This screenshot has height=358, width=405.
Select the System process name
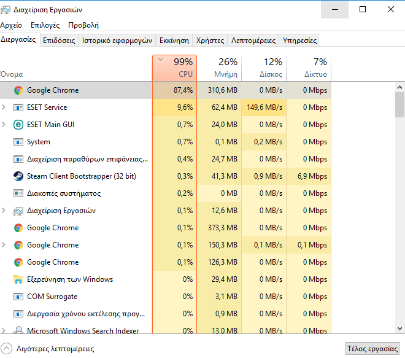click(39, 142)
